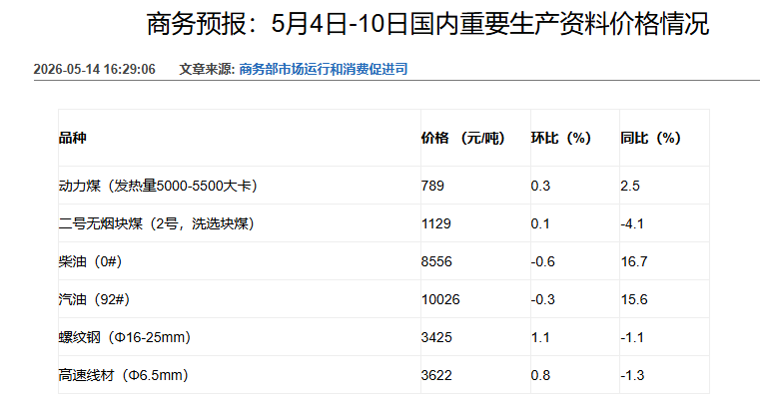Select the publish timestamp 2026-05-14 16:29:06
This screenshot has width=760, height=410.
pos(95,69)
